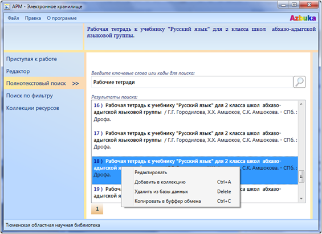Click the search keywords input field

pyautogui.click(x=192, y=82)
